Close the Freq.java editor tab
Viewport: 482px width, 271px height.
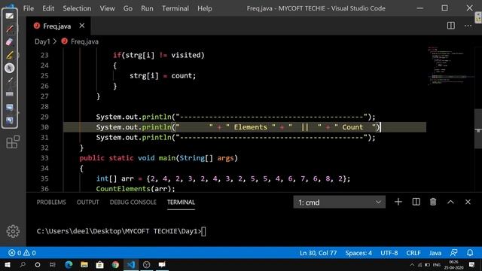pyautogui.click(x=82, y=26)
